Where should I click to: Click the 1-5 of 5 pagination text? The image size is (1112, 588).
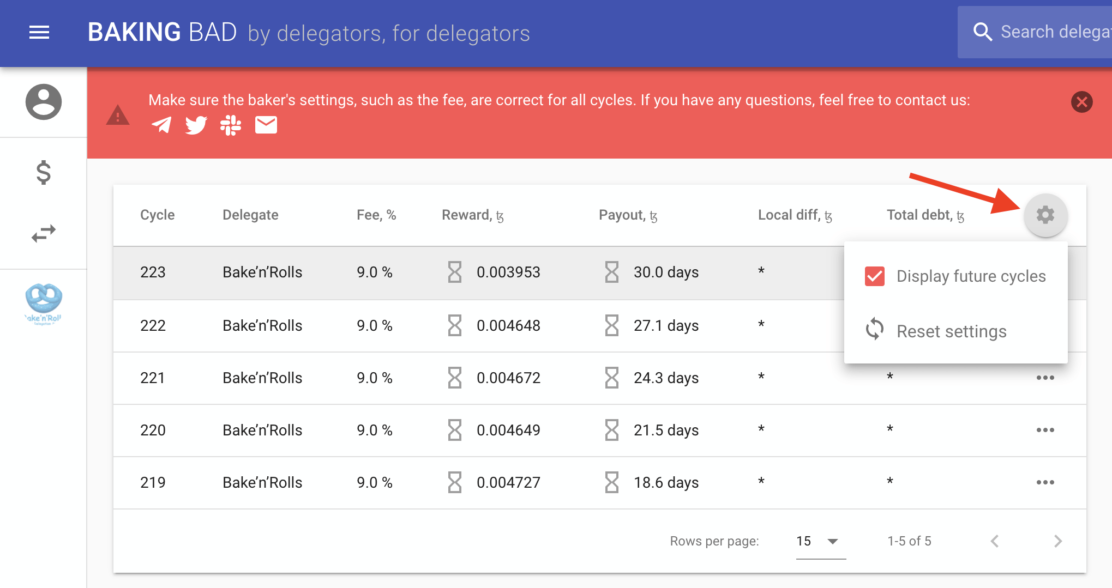[x=909, y=541]
